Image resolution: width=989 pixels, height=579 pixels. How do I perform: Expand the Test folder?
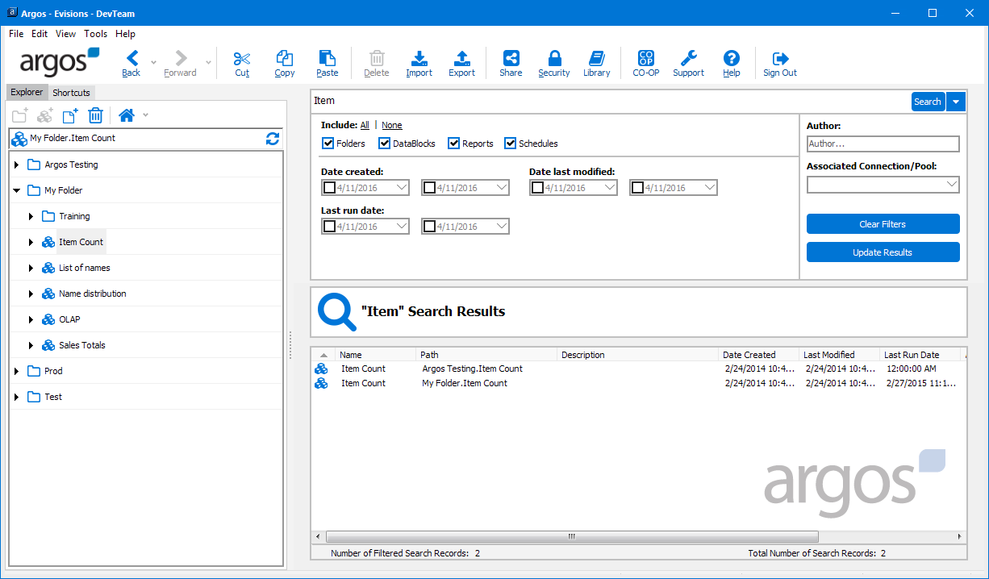(17, 397)
